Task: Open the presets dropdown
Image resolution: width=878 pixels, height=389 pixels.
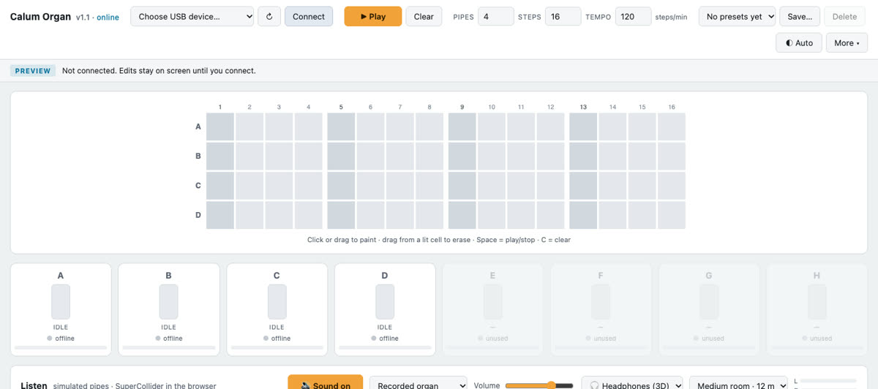Action: click(x=737, y=16)
